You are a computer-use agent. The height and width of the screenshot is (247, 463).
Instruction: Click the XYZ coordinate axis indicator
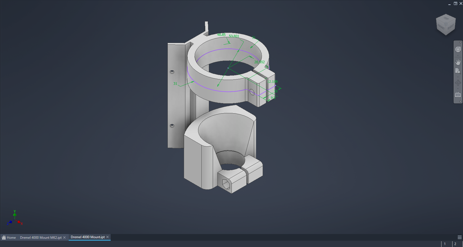click(15, 218)
